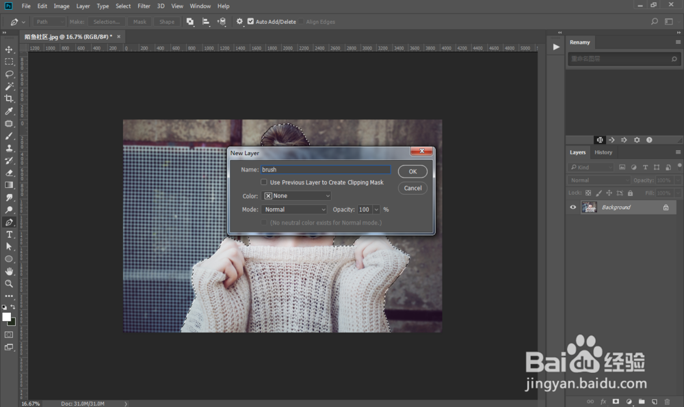Click the foreground color swatch
The image size is (684, 407).
click(x=6, y=317)
